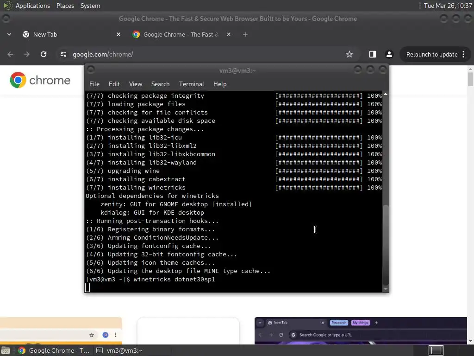Click the date and time clock
Screen dimensions: 474x356
448,6
